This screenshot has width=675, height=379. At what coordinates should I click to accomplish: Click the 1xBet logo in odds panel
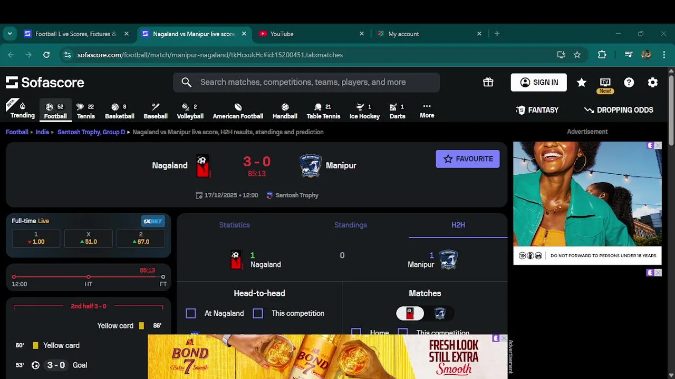(x=153, y=221)
